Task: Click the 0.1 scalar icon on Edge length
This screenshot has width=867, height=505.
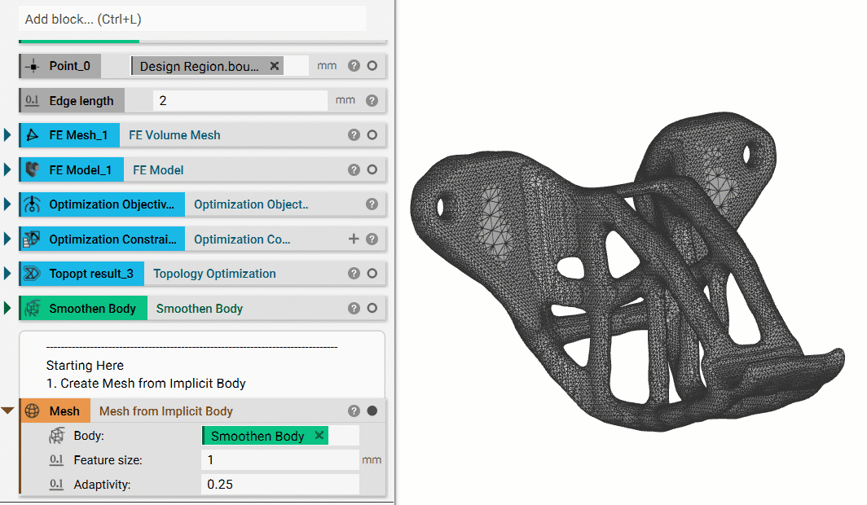Action: coord(33,100)
